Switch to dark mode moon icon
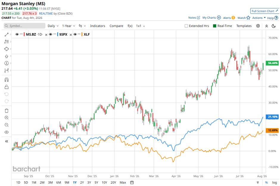This screenshot has width=280, height=186. (273, 26)
